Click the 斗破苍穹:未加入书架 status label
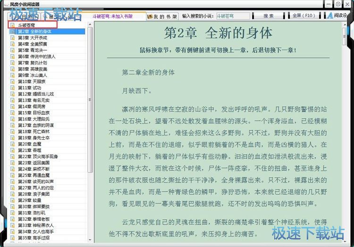354x247 pixels. click(112, 16)
